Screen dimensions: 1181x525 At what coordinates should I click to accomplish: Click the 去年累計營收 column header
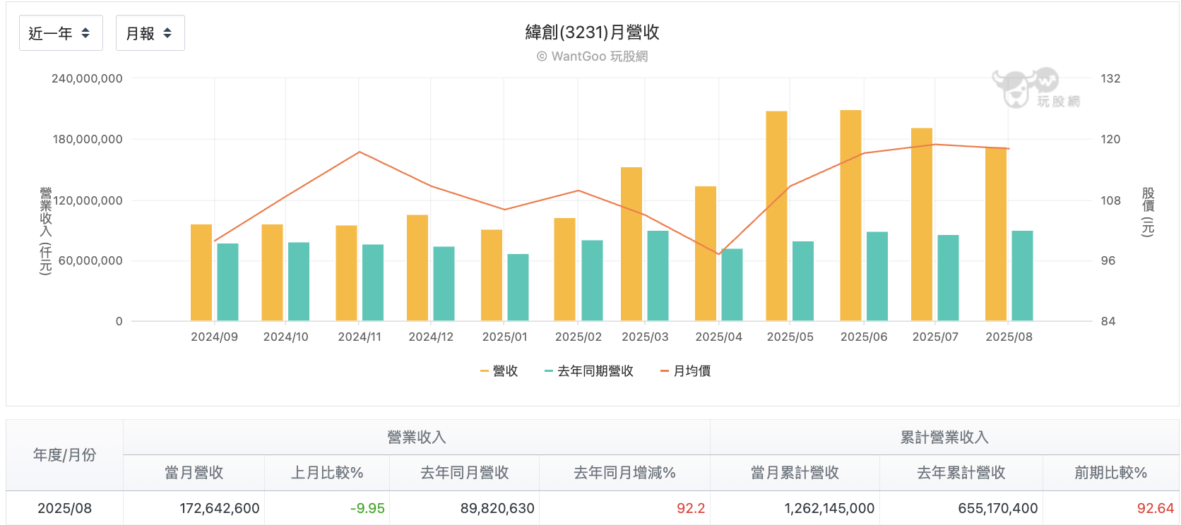[x=961, y=473]
